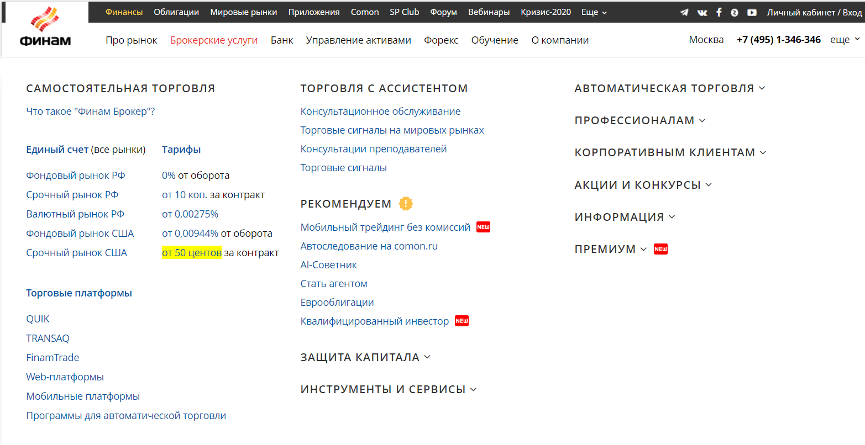865x445 pixels.
Task: Expand the Корпоративным клиентам section
Action: point(670,152)
